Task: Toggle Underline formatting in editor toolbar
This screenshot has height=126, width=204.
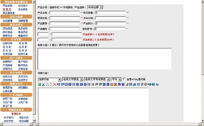Action: point(74,84)
